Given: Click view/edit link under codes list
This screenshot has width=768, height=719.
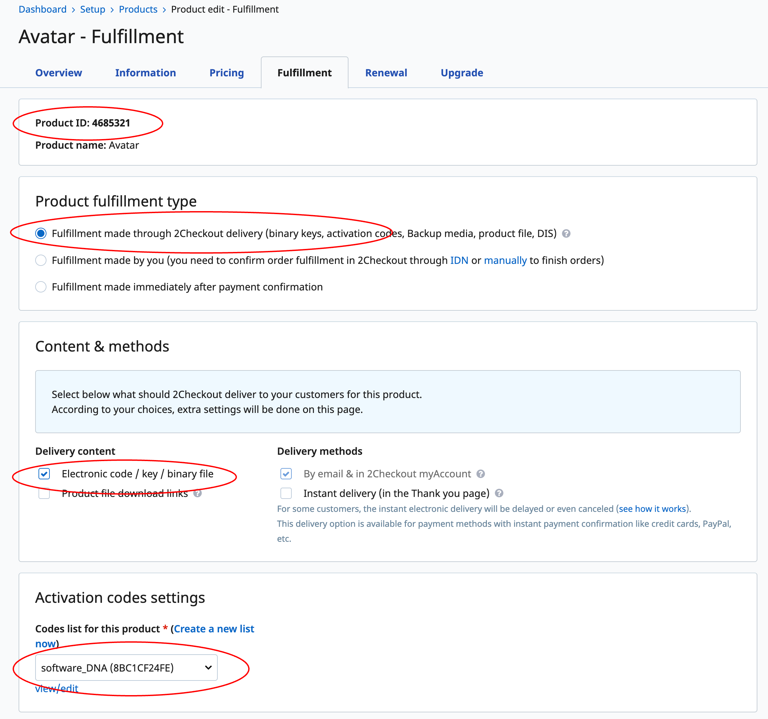Looking at the screenshot, I should (57, 688).
